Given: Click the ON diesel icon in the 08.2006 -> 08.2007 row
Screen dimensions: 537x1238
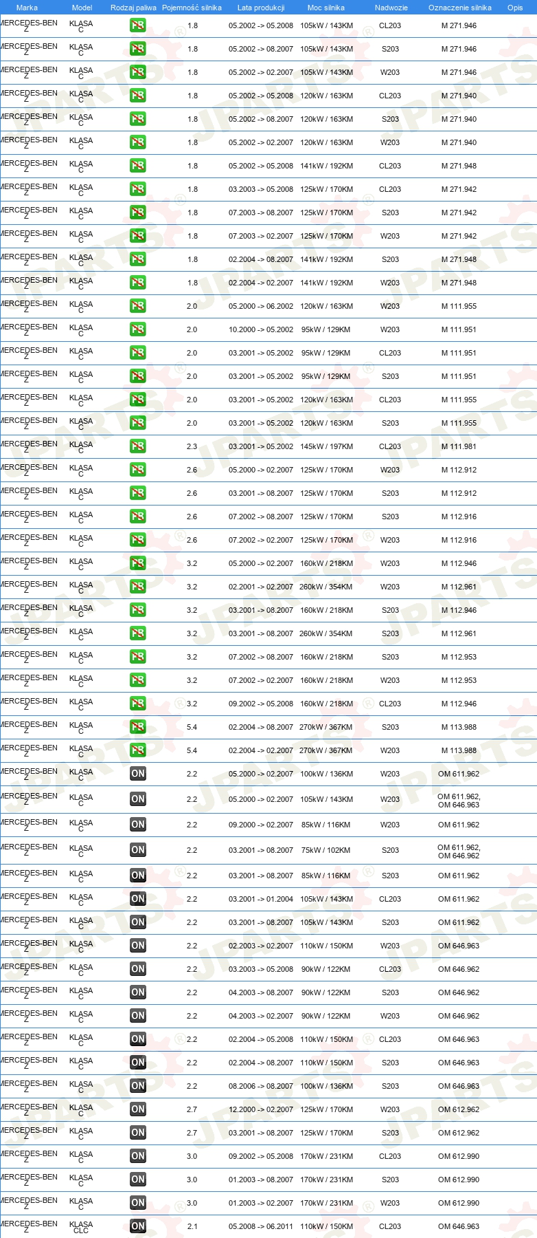Looking at the screenshot, I should [137, 1086].
